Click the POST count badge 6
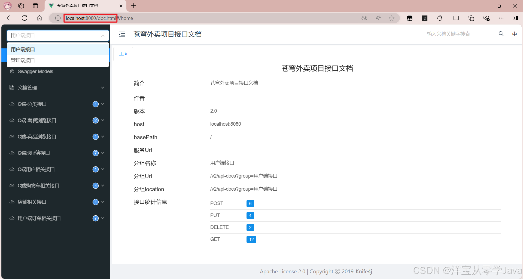523x279 pixels. pos(250,203)
